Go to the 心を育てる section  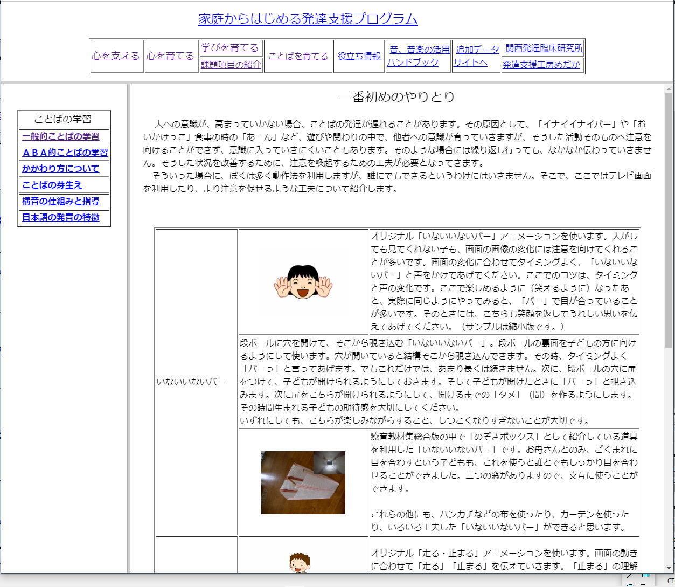coord(170,56)
